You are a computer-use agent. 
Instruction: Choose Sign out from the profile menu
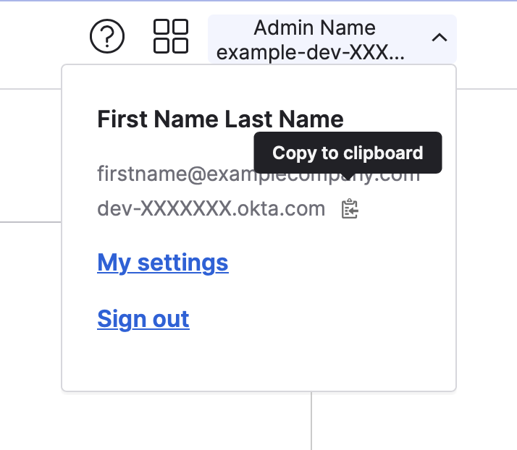(x=143, y=319)
